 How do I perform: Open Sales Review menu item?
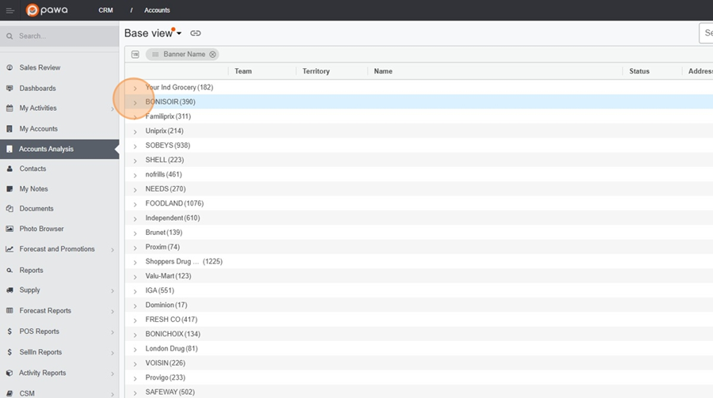click(x=59, y=67)
